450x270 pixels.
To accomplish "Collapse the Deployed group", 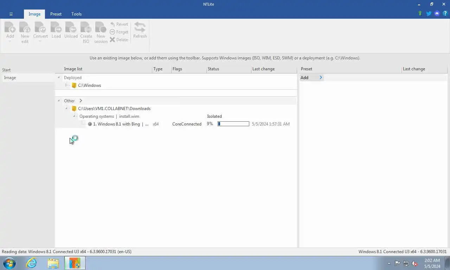I will [59, 78].
